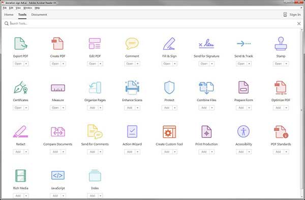Click the Index tool icon
305x200 pixels.
pos(95,176)
